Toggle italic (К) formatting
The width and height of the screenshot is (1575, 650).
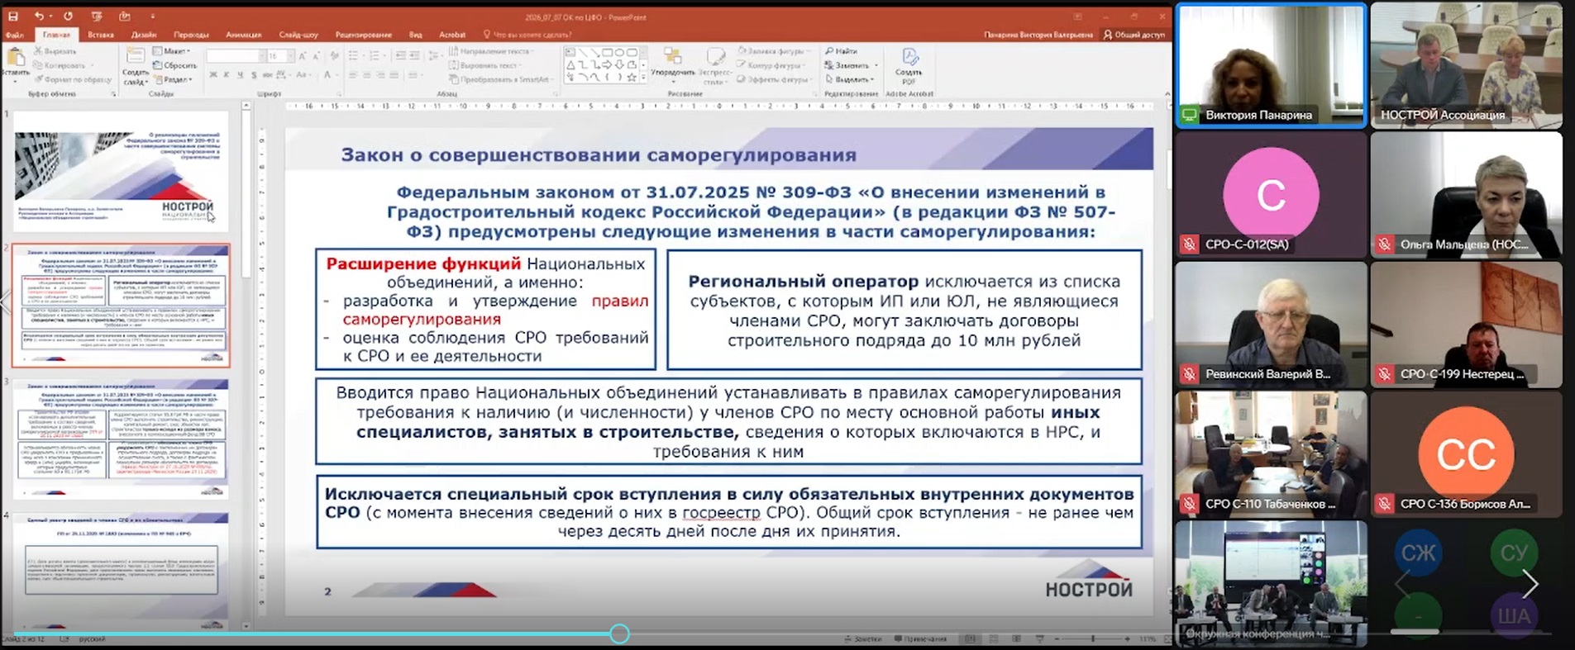[x=227, y=75]
